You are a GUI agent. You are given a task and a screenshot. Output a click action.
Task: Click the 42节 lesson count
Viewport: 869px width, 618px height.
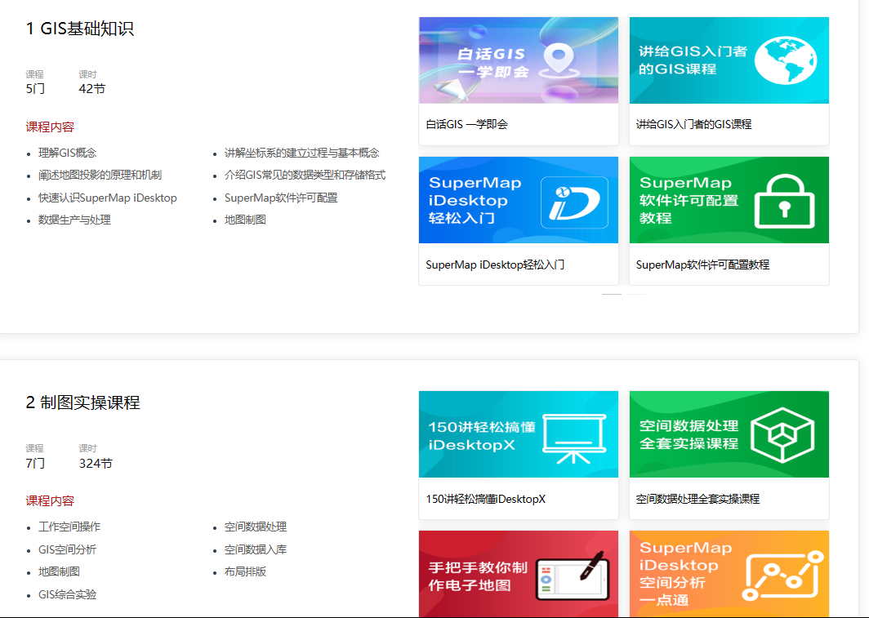[92, 89]
